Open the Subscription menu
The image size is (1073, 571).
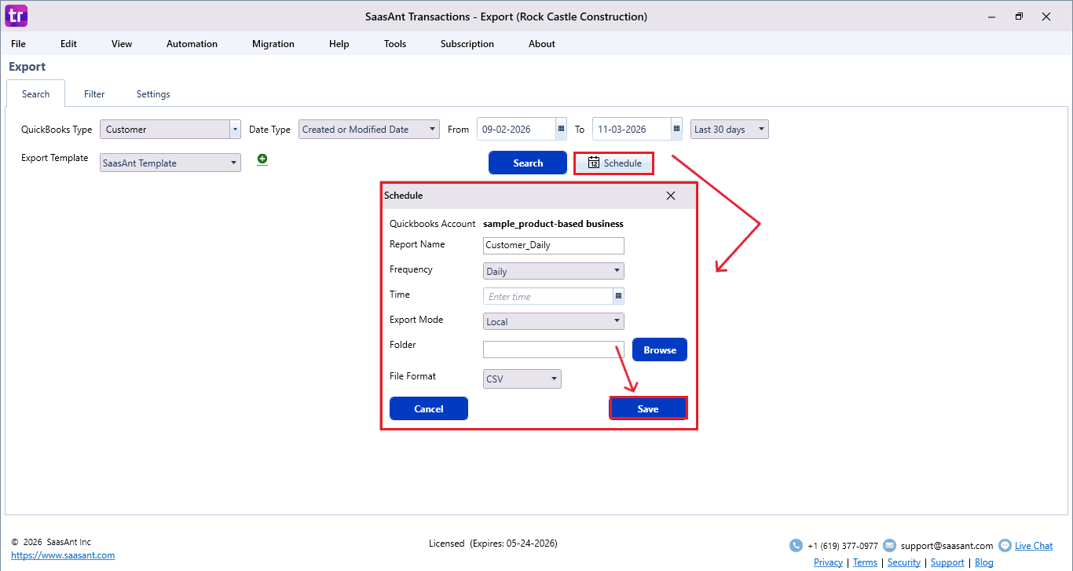(x=467, y=44)
